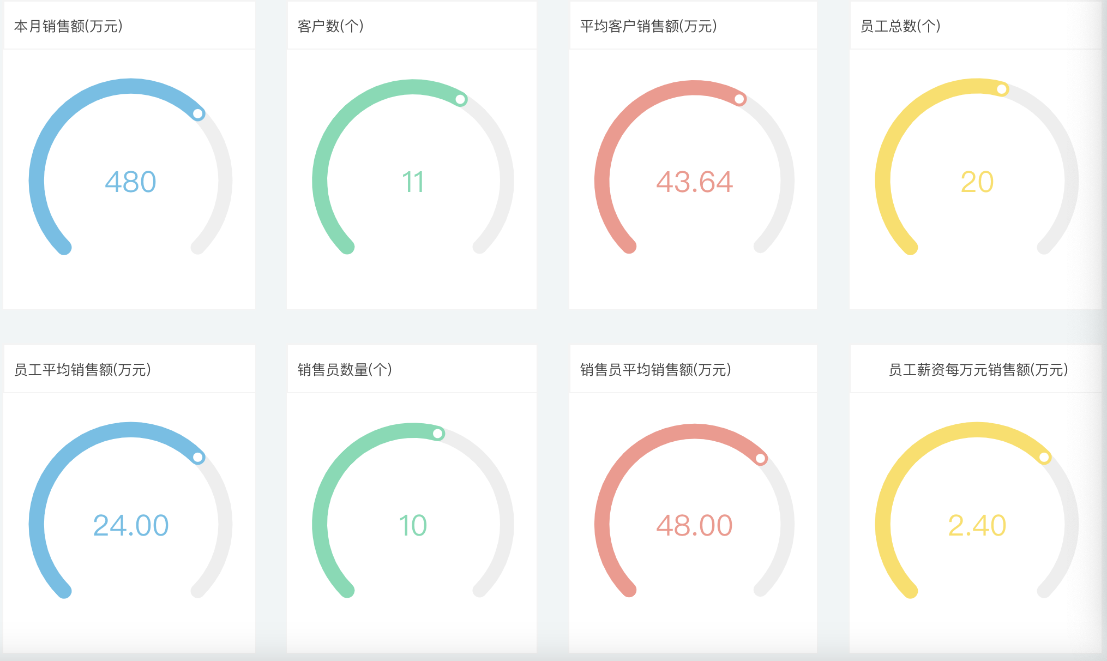Click the 员工薪资每万元销售额(万元) card title
1107x661 pixels.
[x=978, y=370]
